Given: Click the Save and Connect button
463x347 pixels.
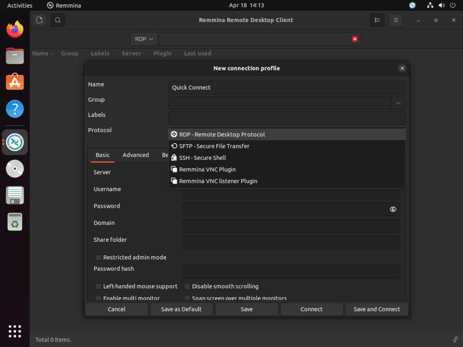Looking at the screenshot, I should tap(377, 309).
